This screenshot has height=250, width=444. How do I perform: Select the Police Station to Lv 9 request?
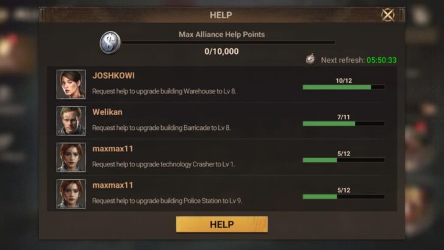(x=167, y=201)
